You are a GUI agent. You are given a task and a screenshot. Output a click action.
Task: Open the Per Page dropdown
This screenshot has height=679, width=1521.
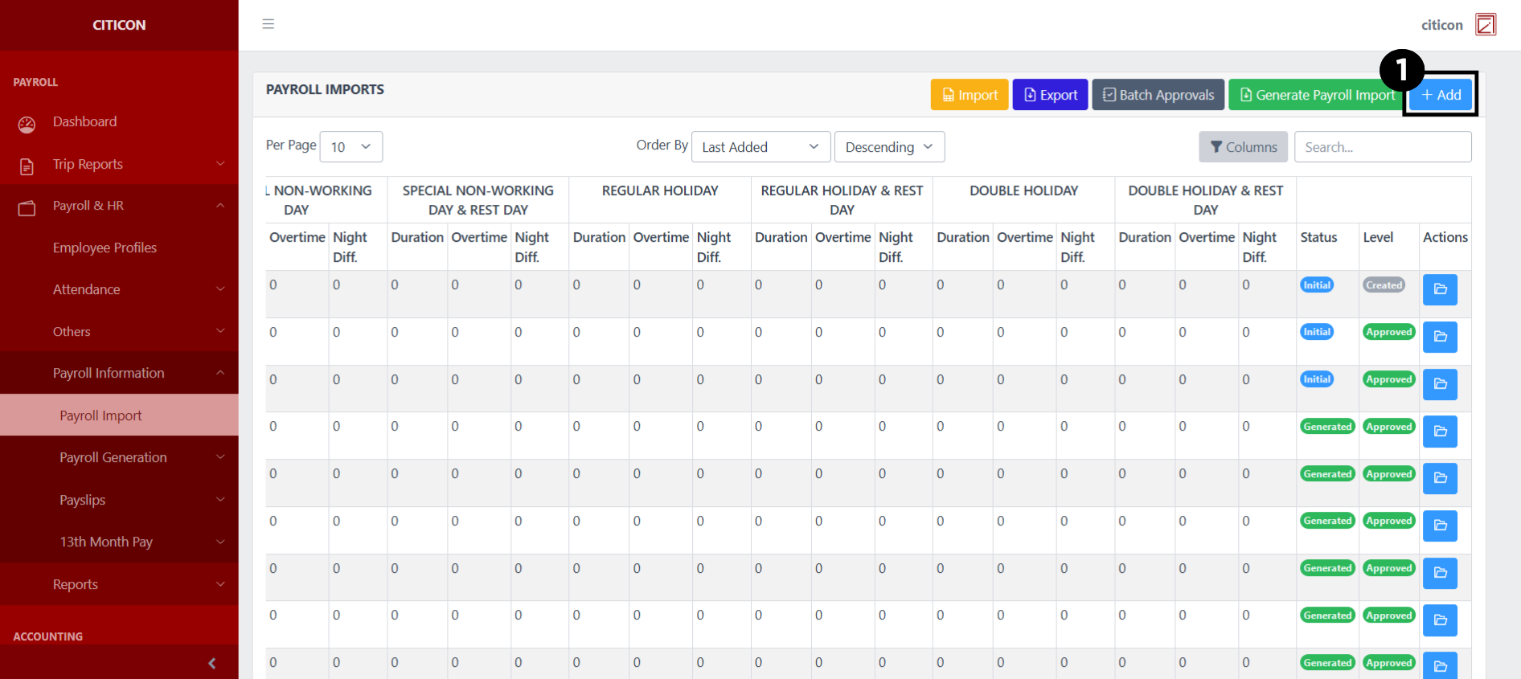[x=351, y=147]
